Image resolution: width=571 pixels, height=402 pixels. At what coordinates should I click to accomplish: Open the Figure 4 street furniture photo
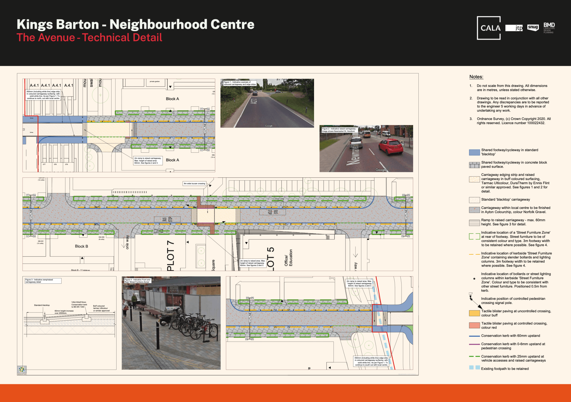pyautogui.click(x=171, y=323)
